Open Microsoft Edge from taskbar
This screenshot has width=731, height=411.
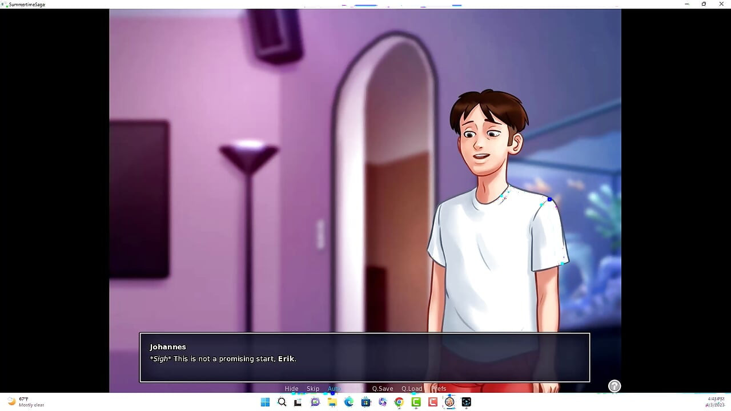349,402
